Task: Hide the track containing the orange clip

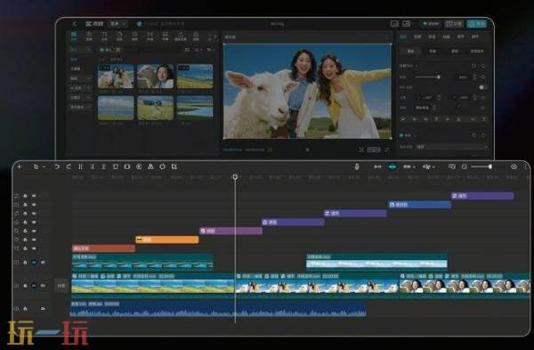Action: coord(34,240)
